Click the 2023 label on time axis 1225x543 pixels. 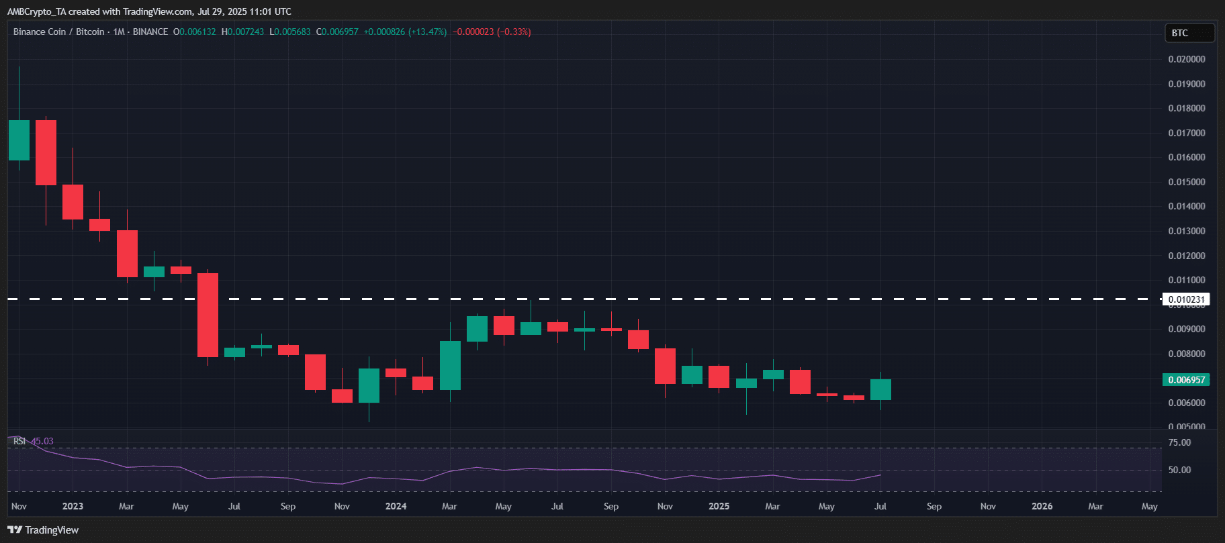73,506
